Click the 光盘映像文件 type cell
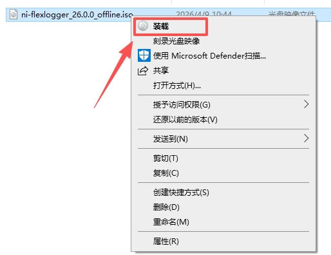The image size is (331, 255). tap(291, 14)
